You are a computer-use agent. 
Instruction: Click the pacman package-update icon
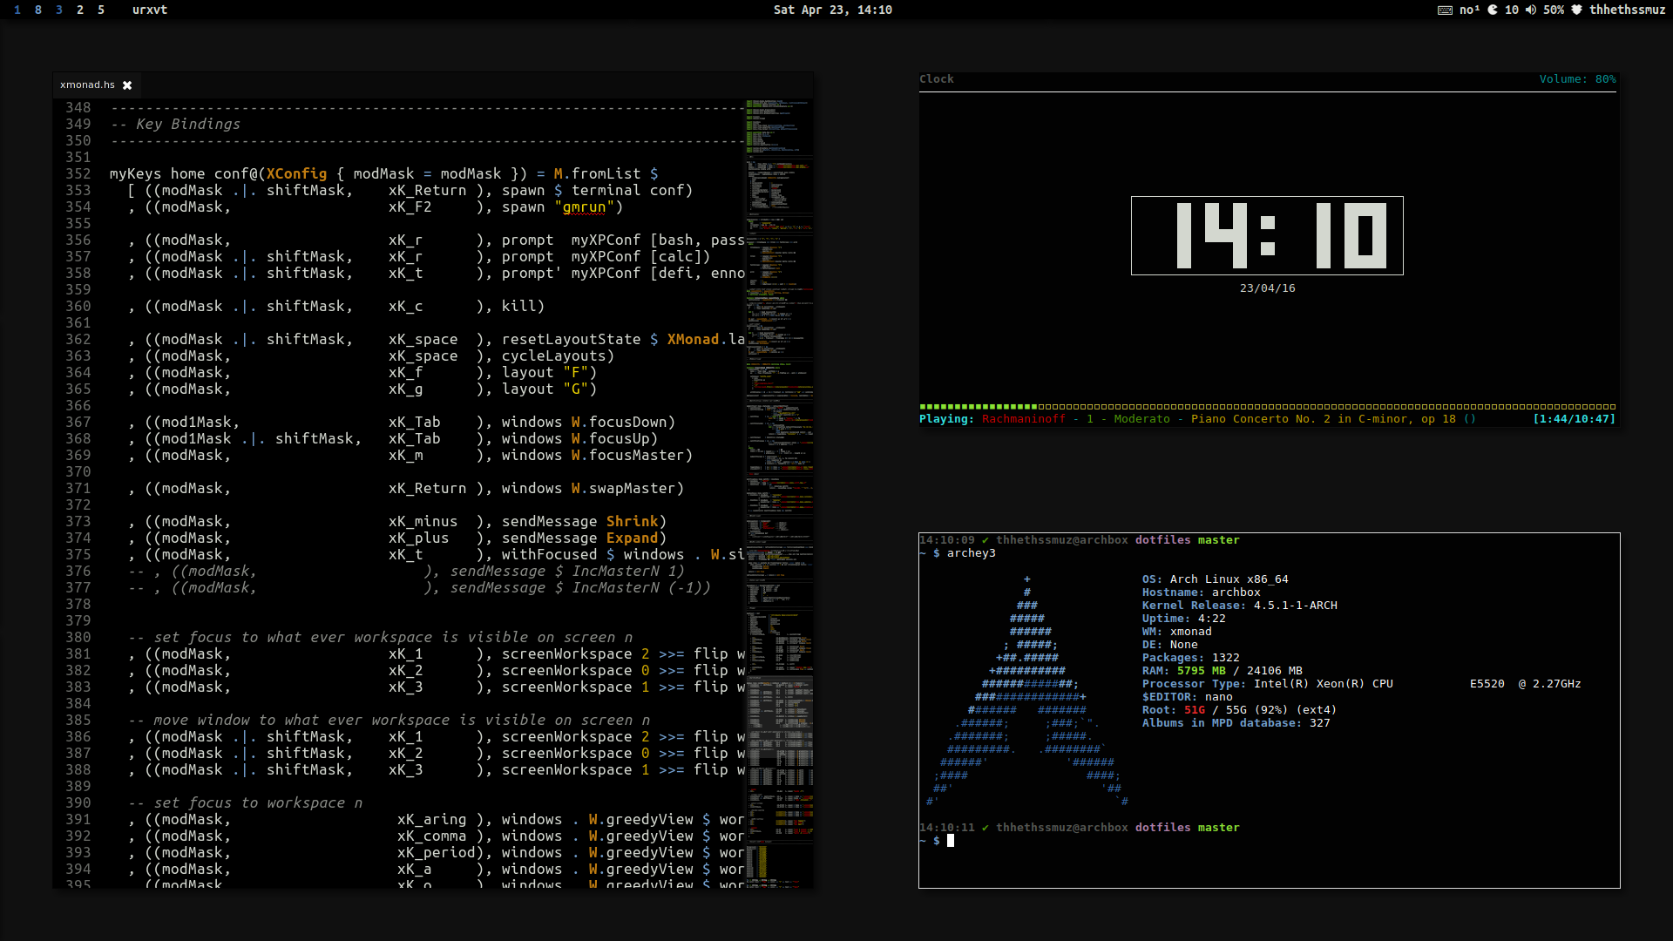[1493, 10]
